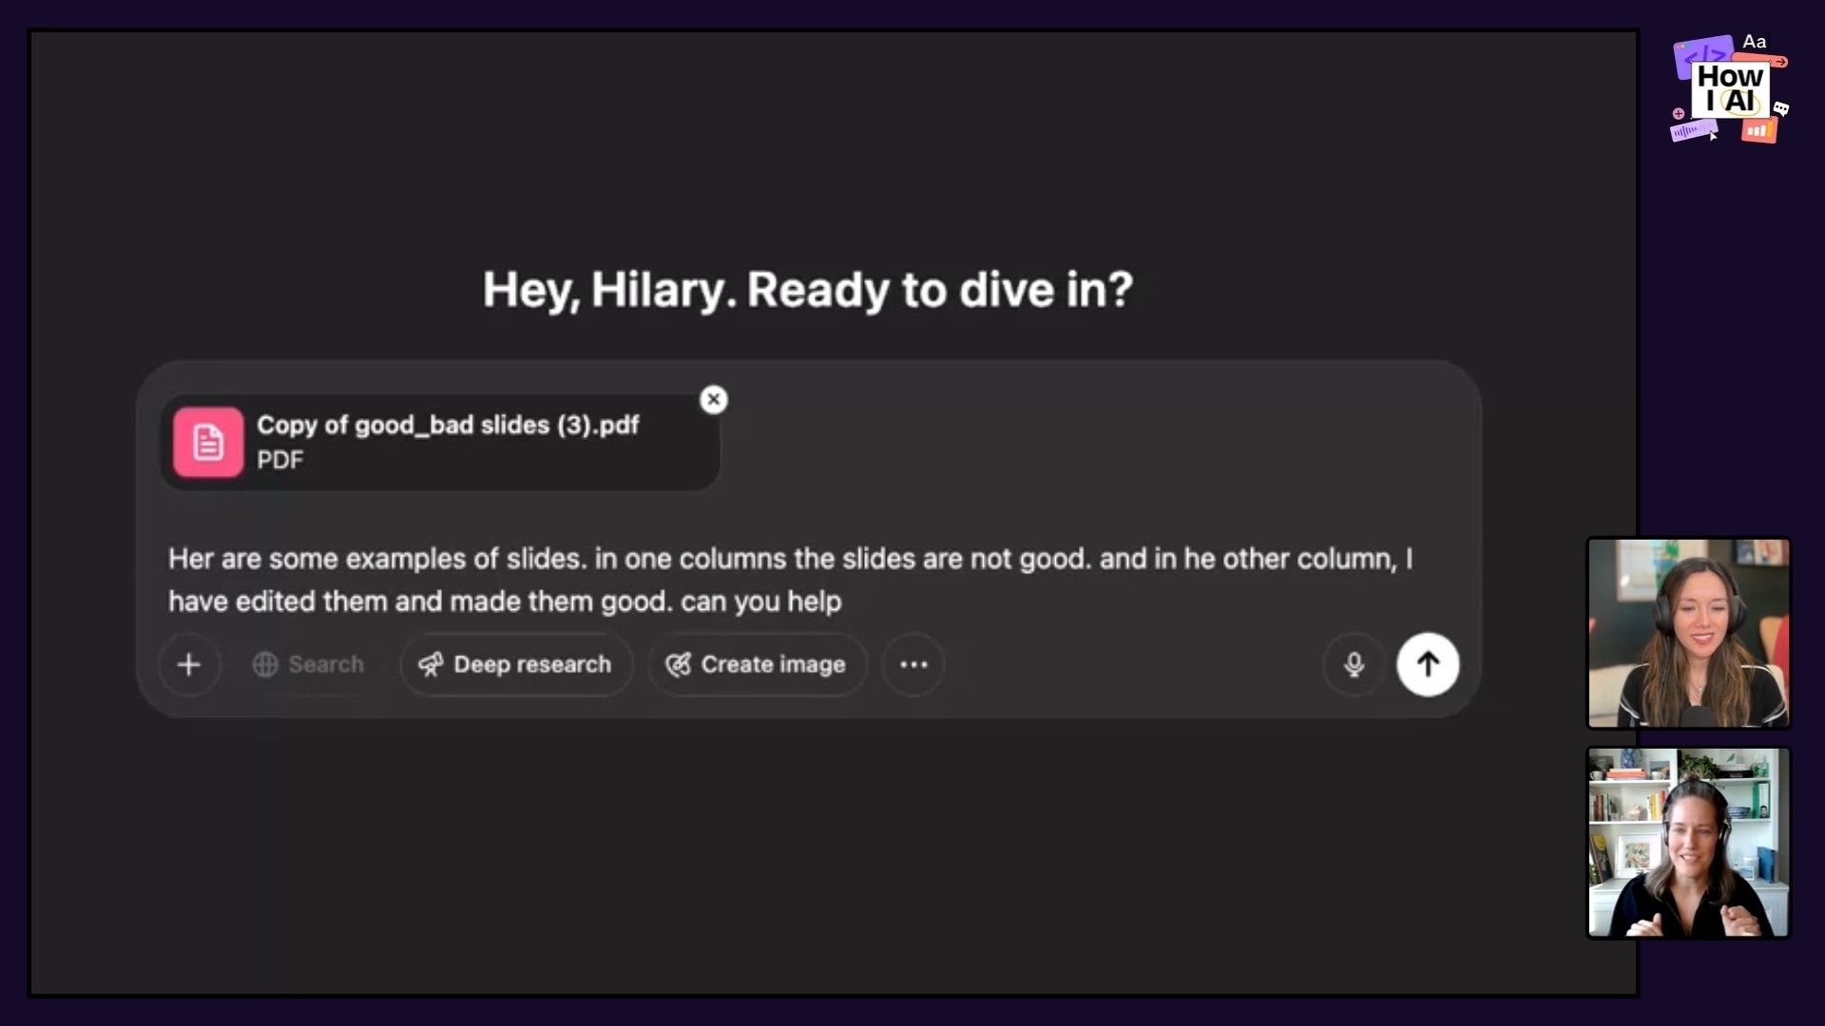The width and height of the screenshot is (1825, 1026).
Task: Click inside the prompt text about slides
Action: (x=791, y=579)
